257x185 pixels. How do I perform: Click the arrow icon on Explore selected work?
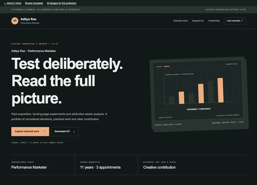click(44, 131)
